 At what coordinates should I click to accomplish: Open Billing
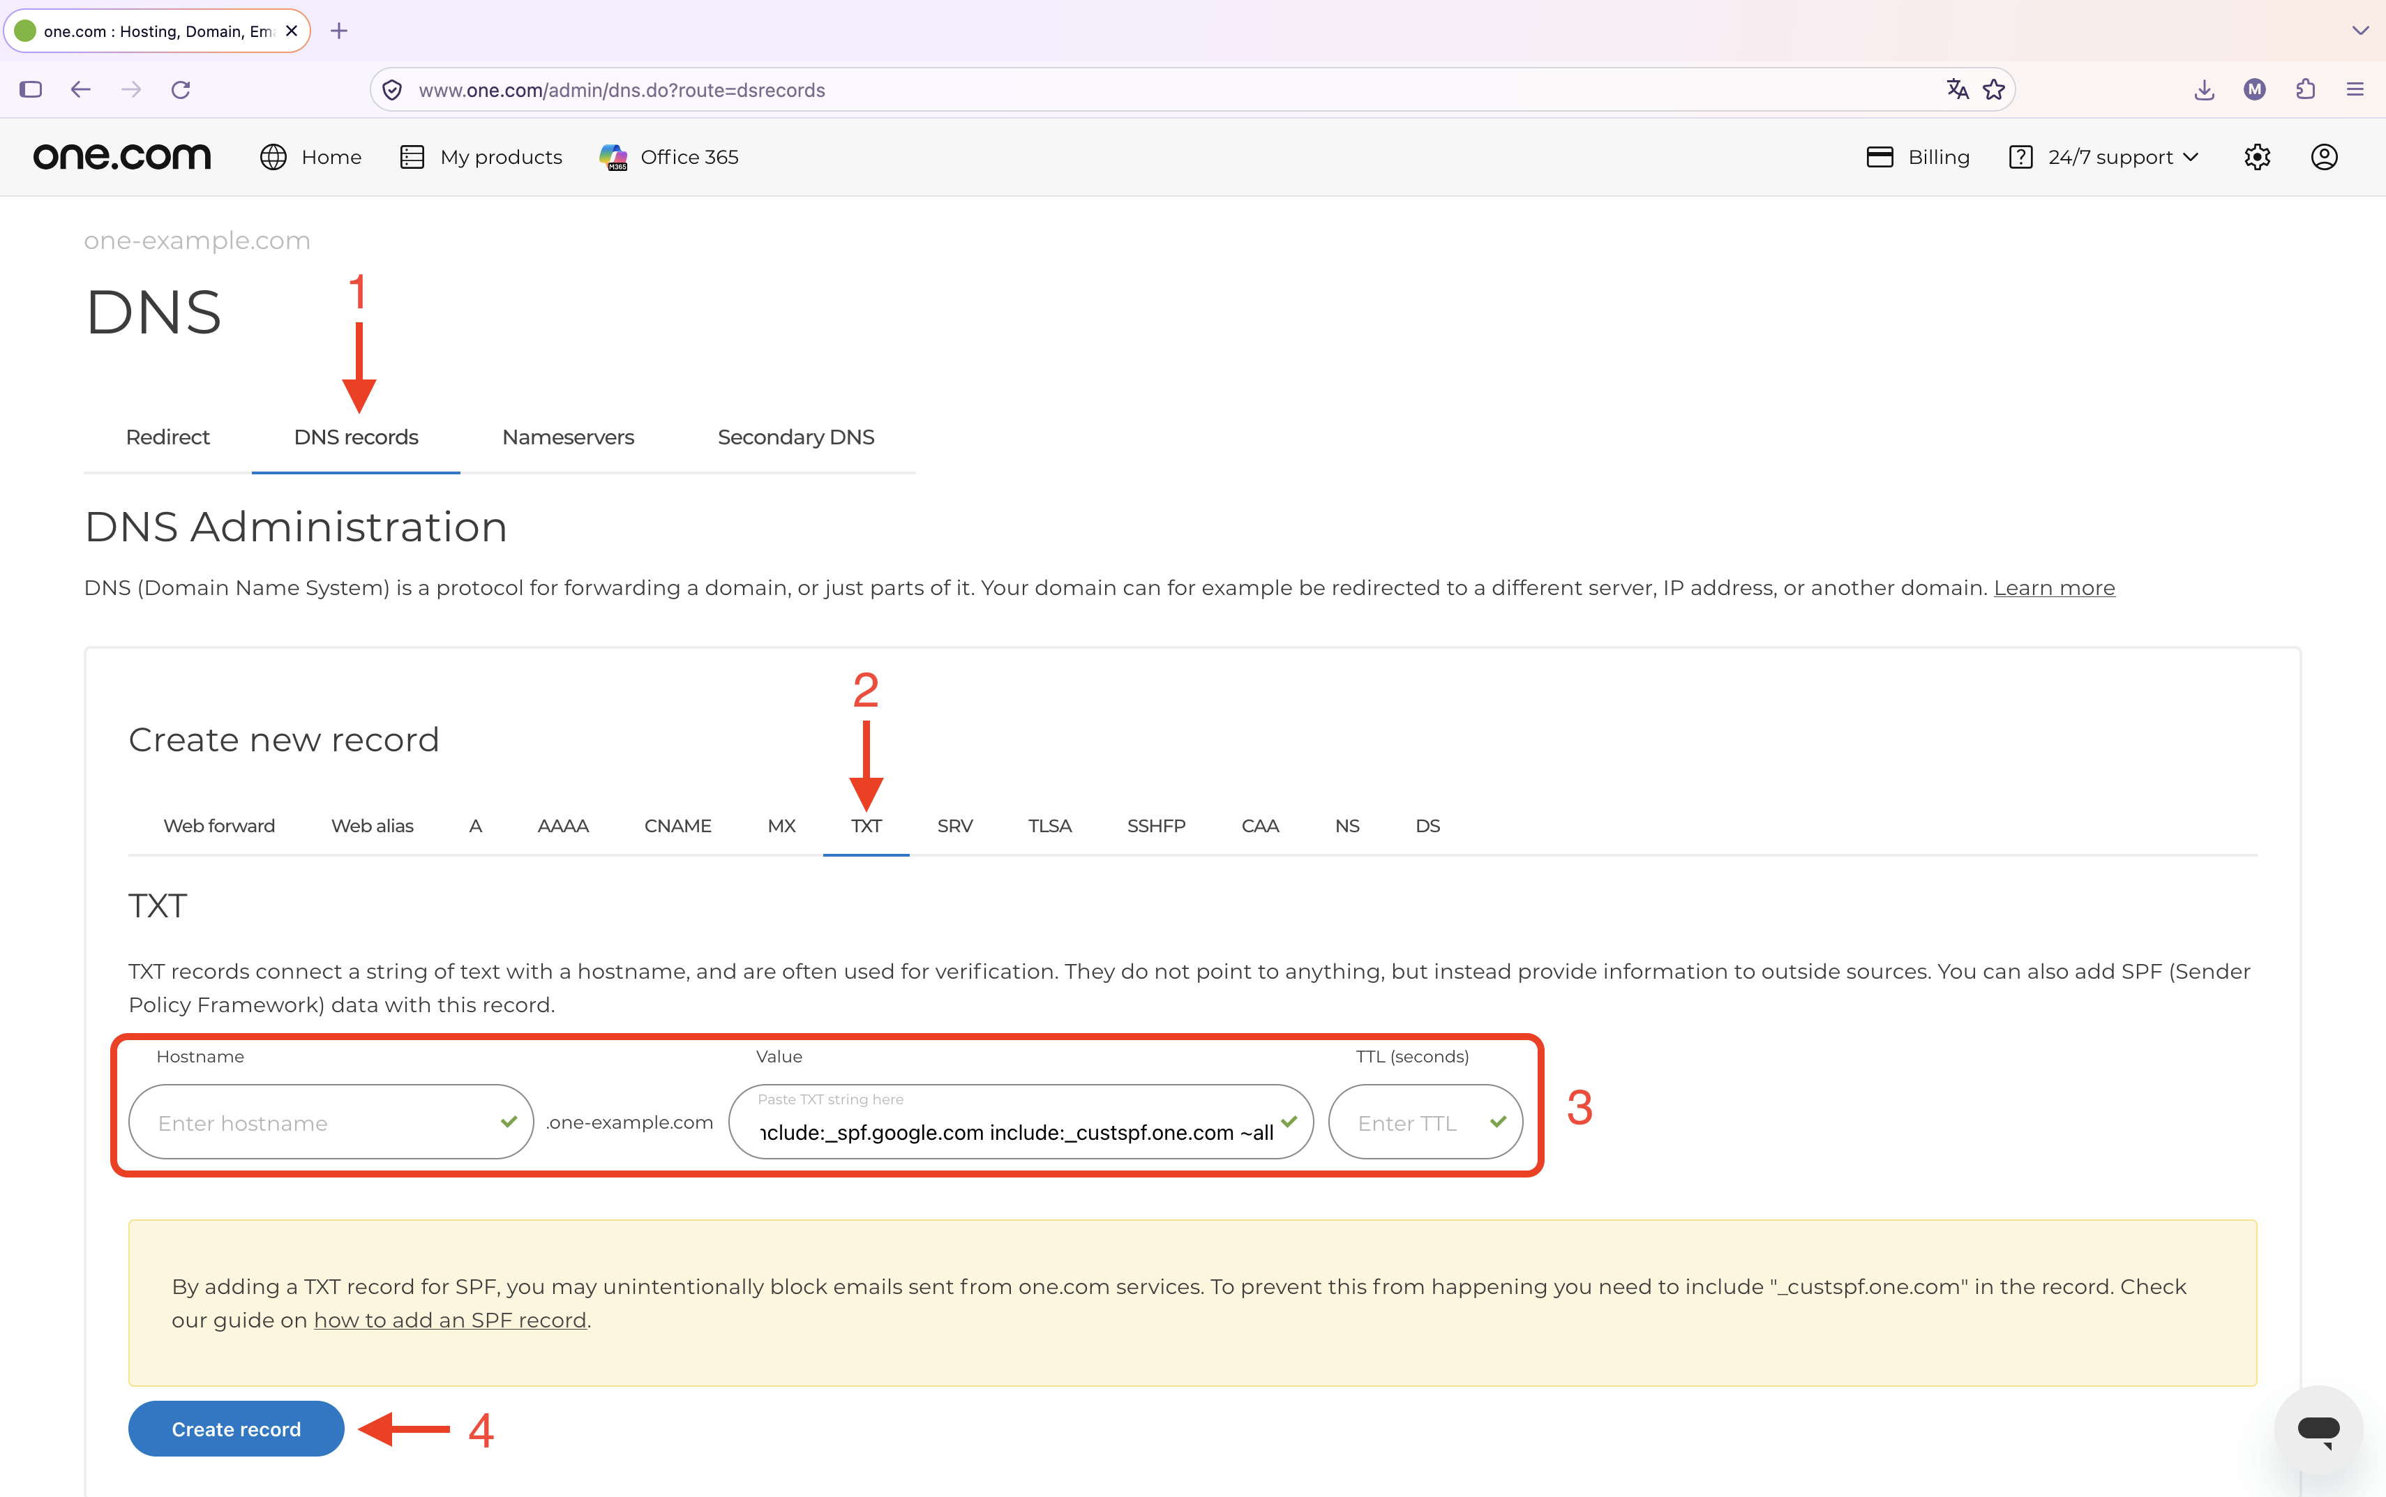1918,158
